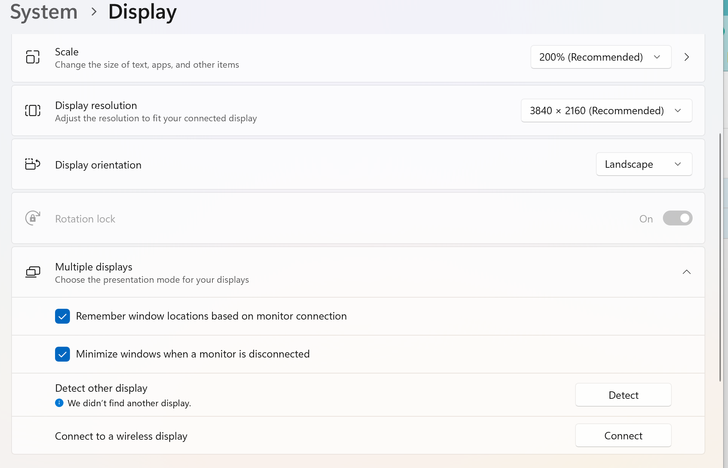This screenshot has height=468, width=728.
Task: Go back to System breadcrumb
Action: 44,12
